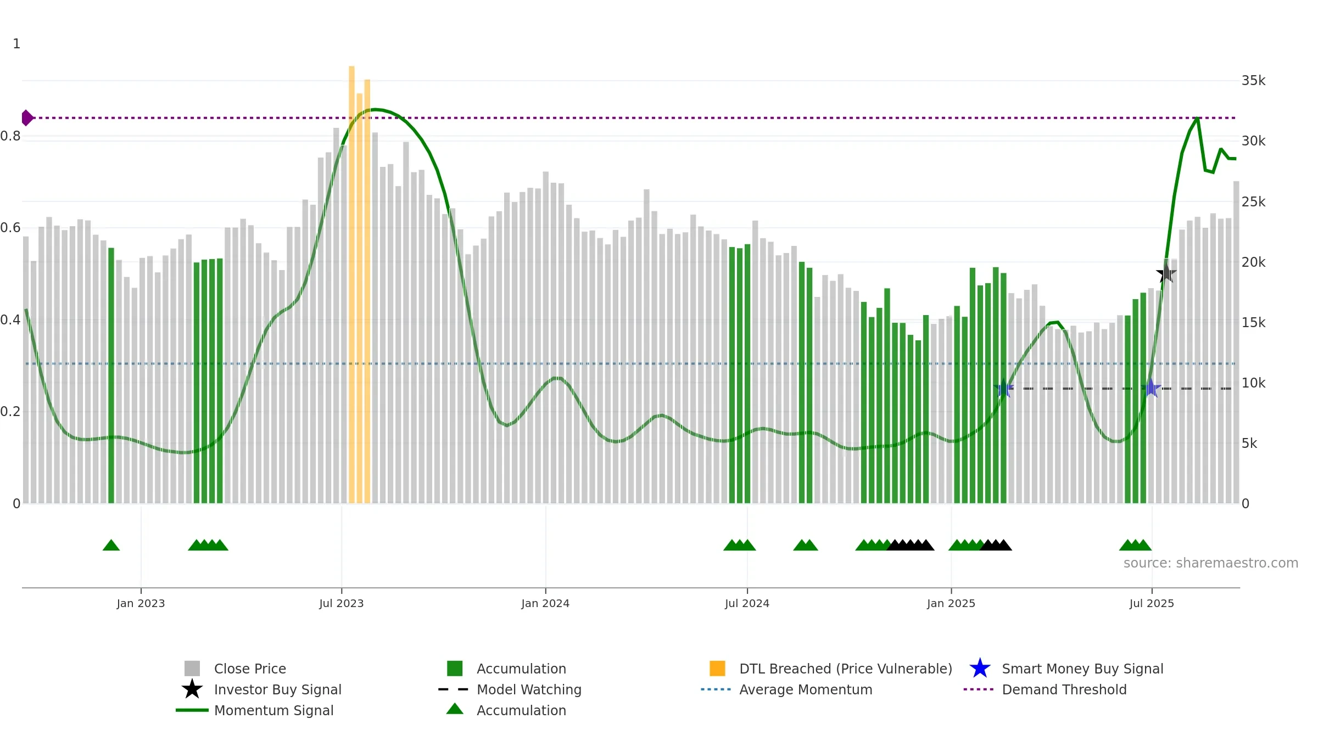The width and height of the screenshot is (1318, 741).
Task: Click single green triangle before Jan 2023
Action: click(x=111, y=545)
